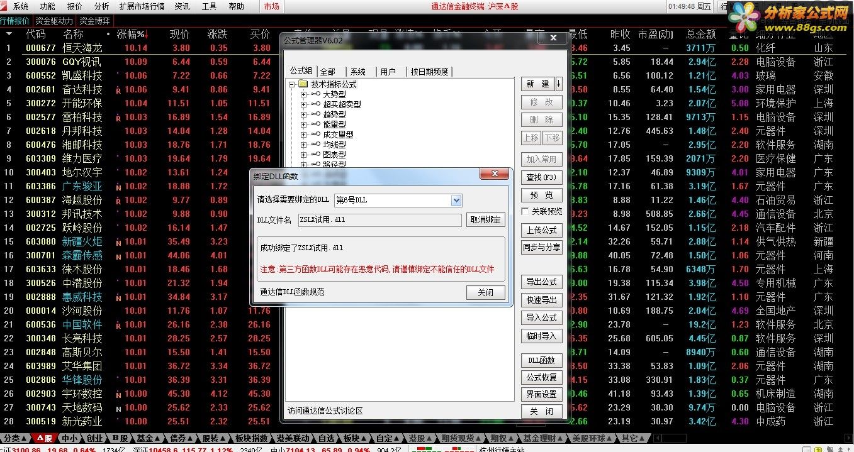
Task: Collapse the 技术指标公式 root node
Action: click(292, 84)
